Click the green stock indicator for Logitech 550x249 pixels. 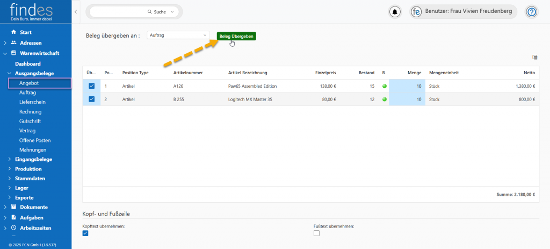(384, 99)
